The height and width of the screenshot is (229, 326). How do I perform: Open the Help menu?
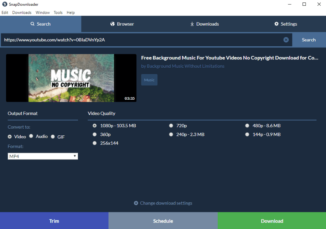[71, 12]
